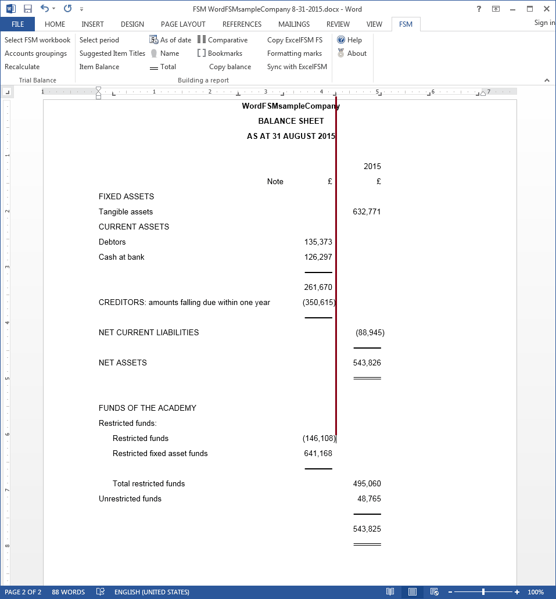Click the About medal icon
Image resolution: width=556 pixels, height=599 pixels.
[x=341, y=53]
